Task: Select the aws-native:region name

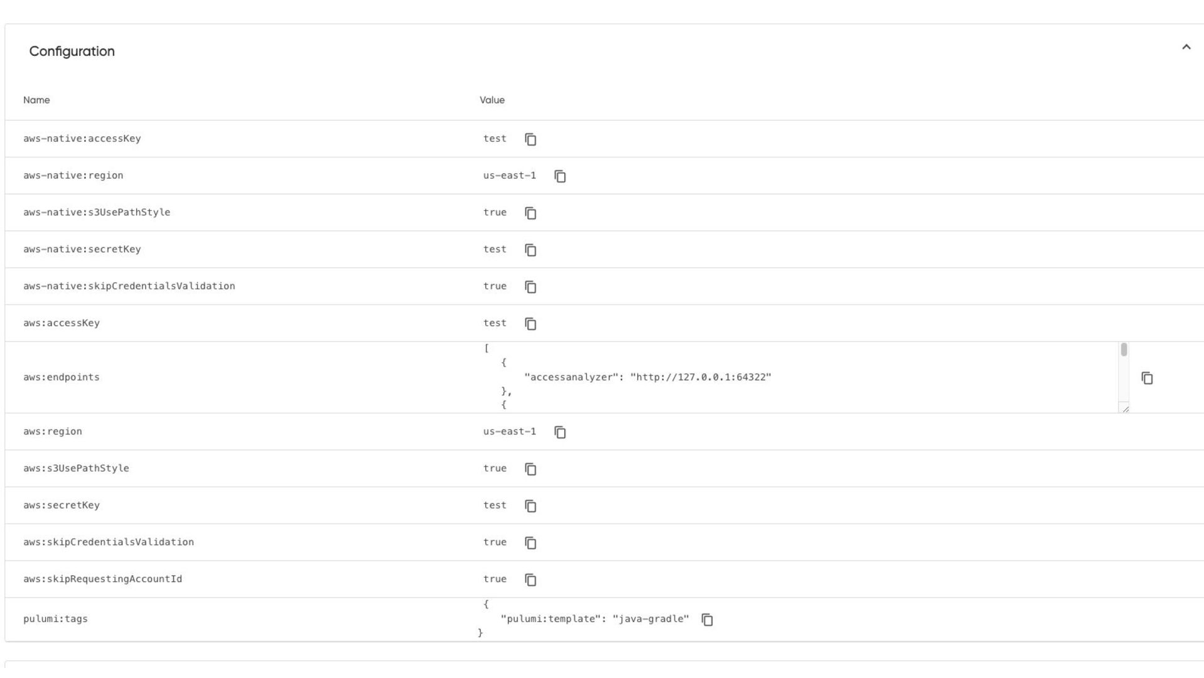Action: click(73, 176)
